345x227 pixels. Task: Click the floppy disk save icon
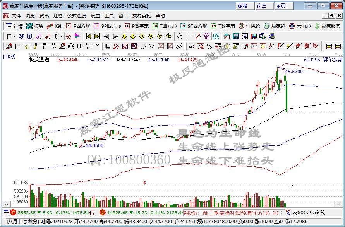click(x=254, y=36)
